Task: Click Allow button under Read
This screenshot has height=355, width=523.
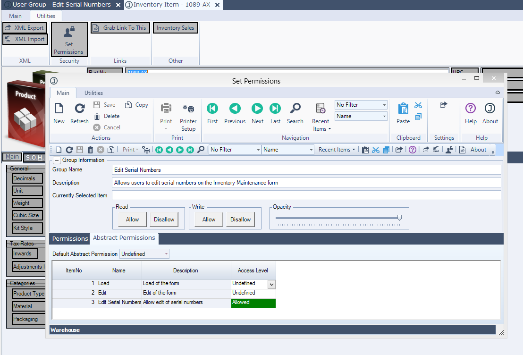Action: [x=132, y=220]
